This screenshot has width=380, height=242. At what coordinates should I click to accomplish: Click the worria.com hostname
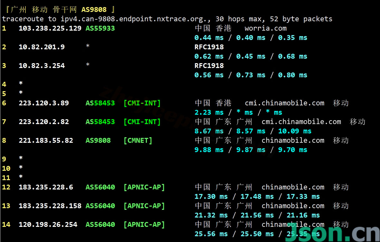[266, 28]
